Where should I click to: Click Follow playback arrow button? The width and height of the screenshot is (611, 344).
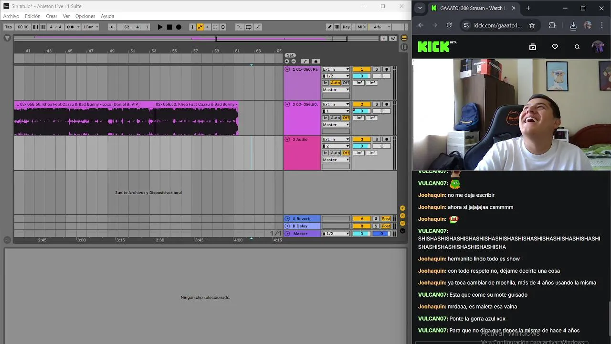click(x=112, y=27)
